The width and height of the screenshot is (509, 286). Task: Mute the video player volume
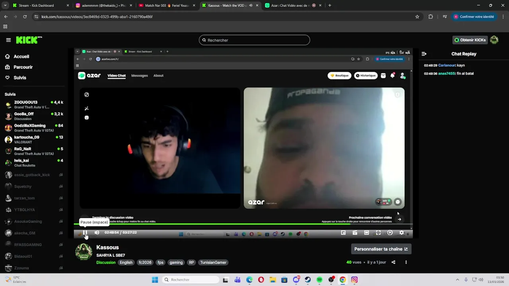point(97,232)
